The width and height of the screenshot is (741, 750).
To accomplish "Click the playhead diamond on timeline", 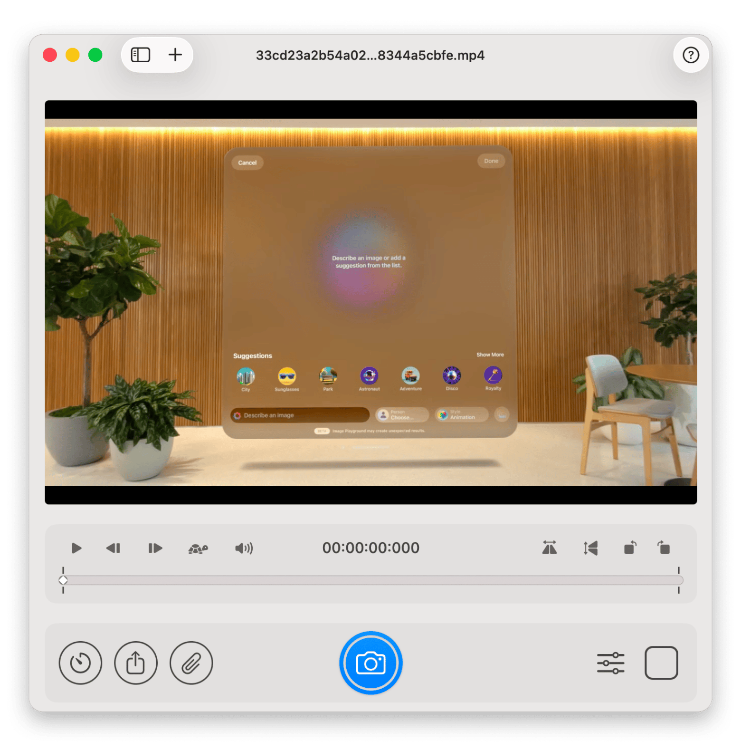I will (63, 580).
